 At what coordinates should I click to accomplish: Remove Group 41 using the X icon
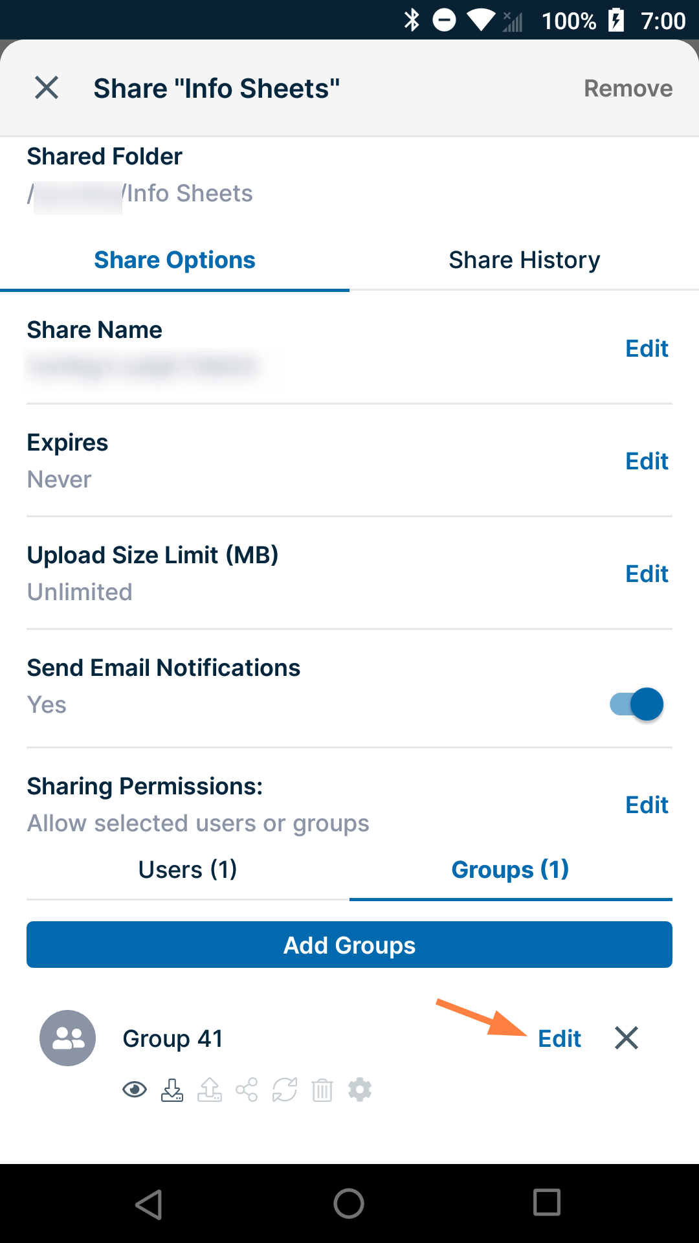pos(626,1038)
